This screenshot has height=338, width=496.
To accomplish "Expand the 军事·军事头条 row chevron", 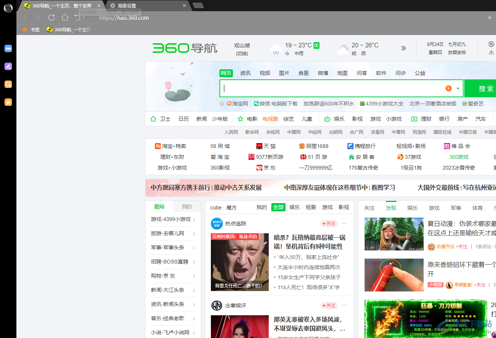I will tap(194, 248).
